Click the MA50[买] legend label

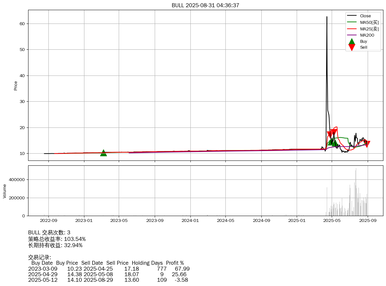(x=369, y=22)
